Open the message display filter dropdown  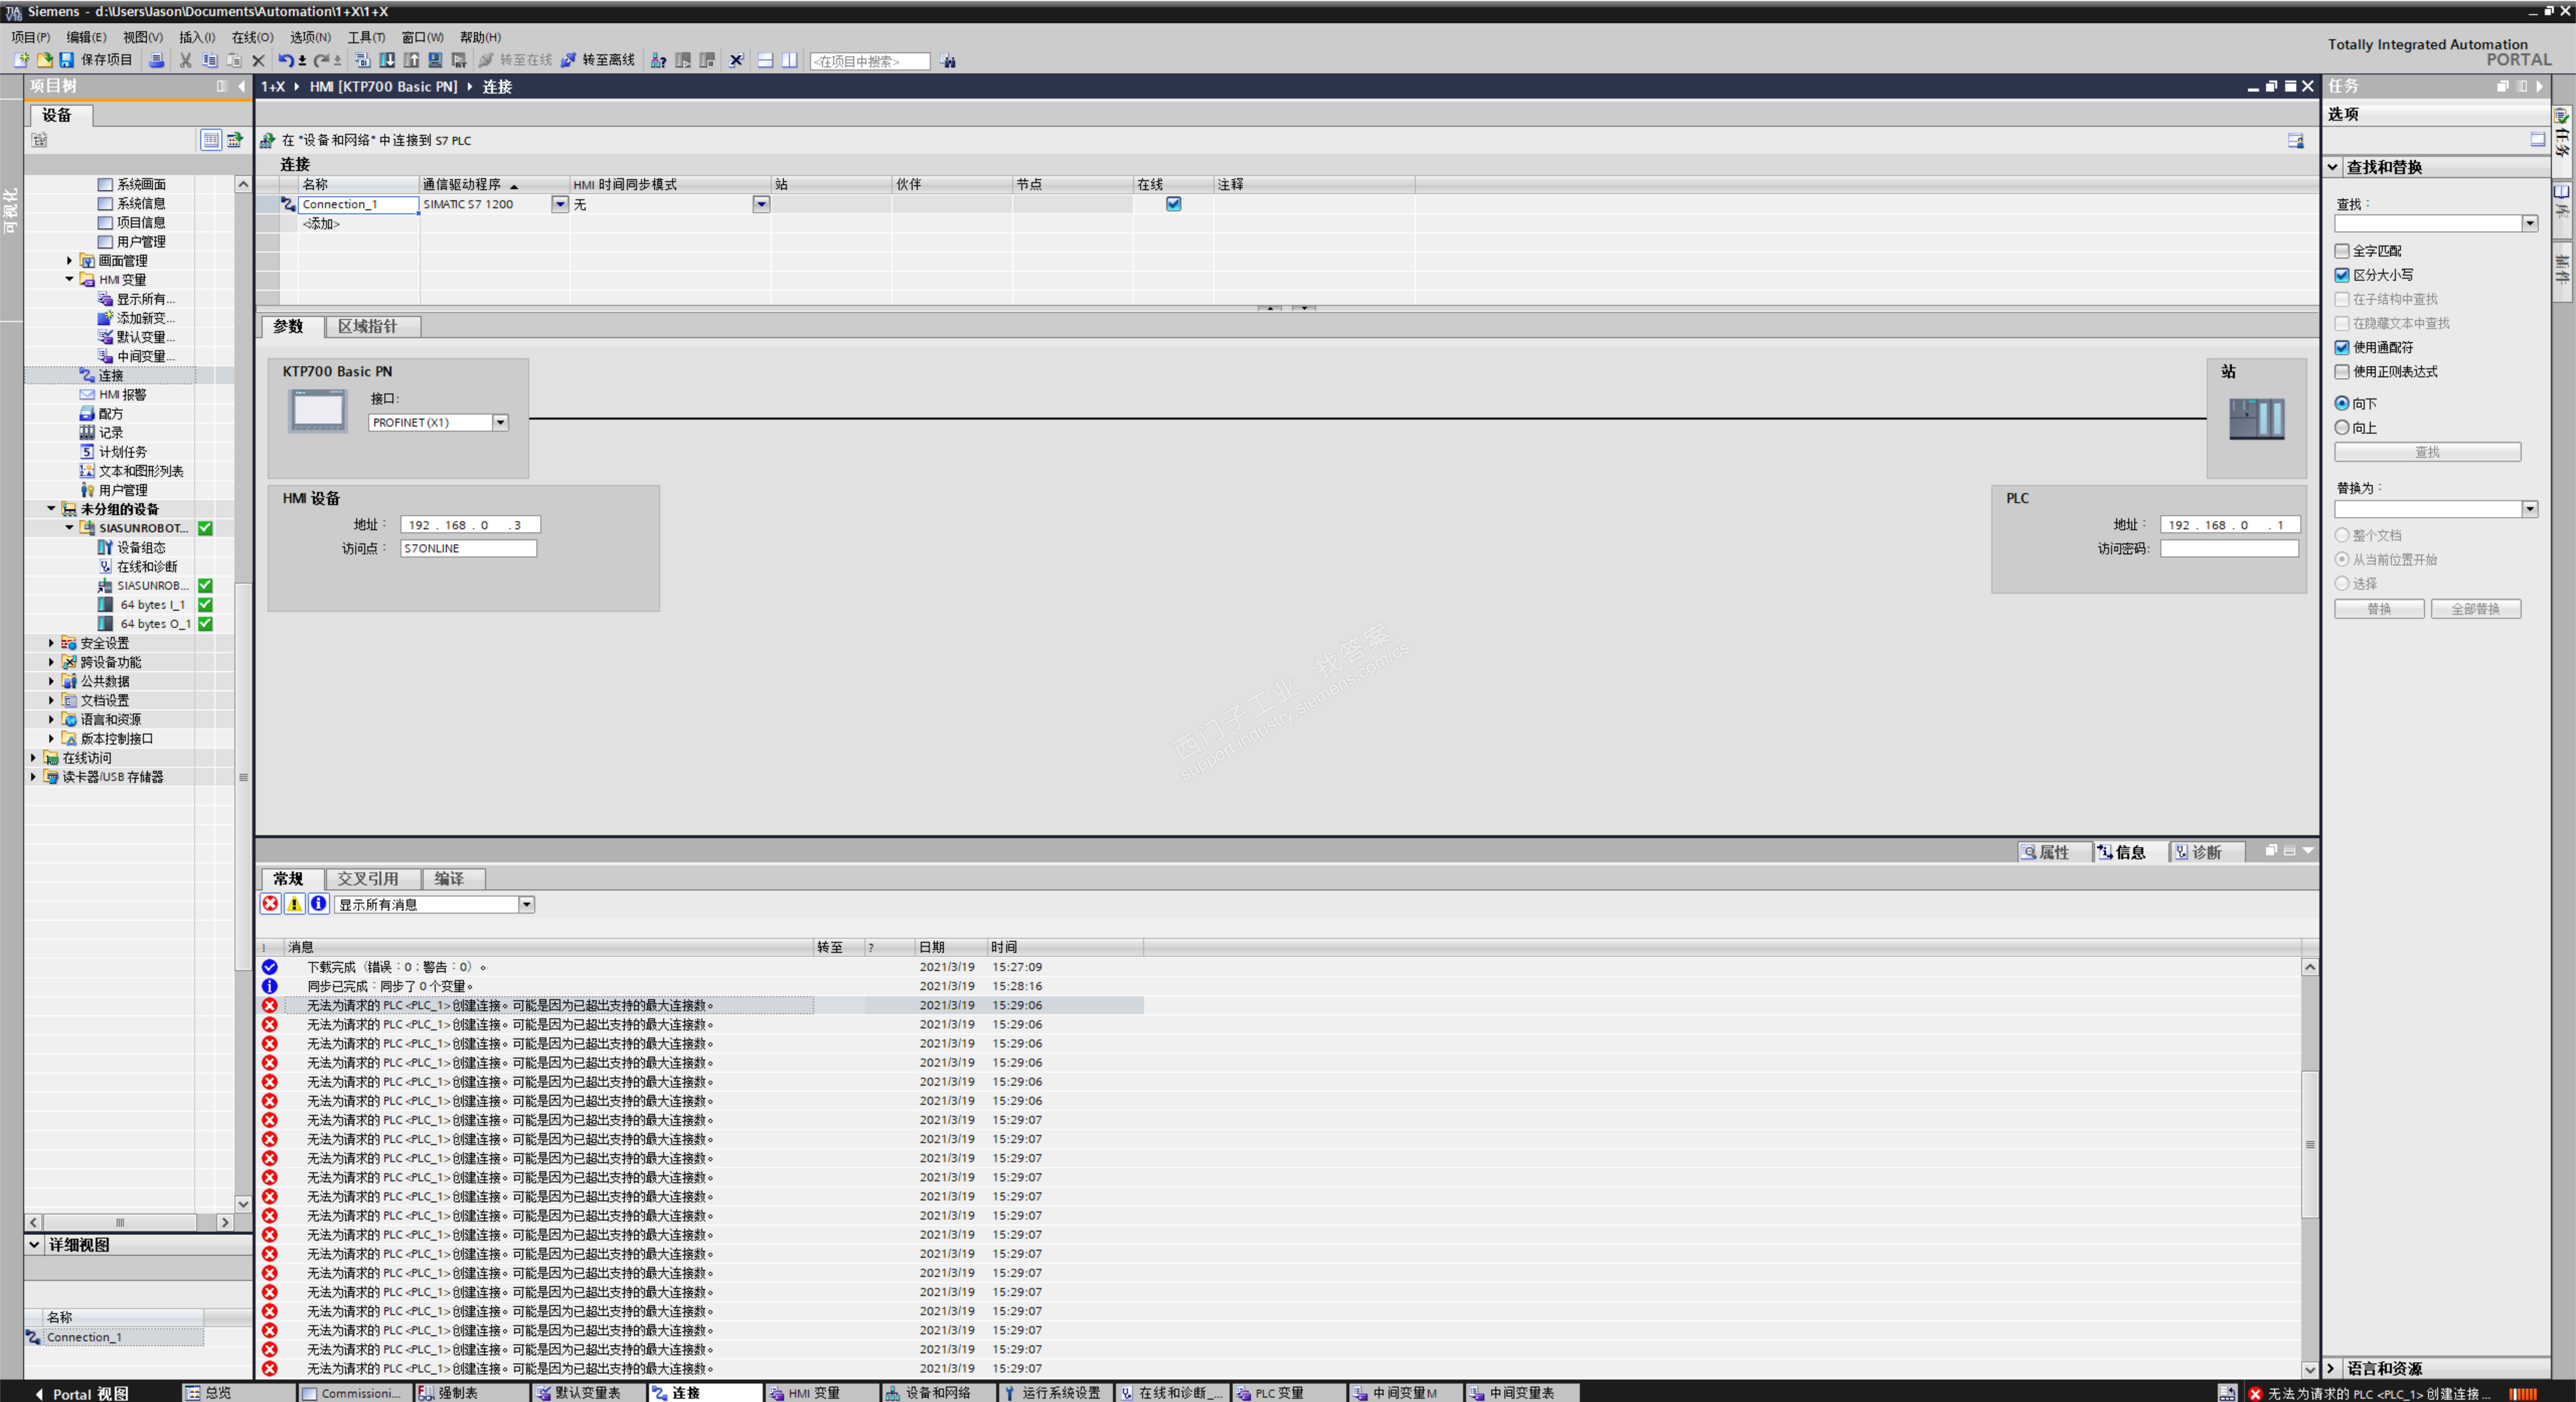526,905
